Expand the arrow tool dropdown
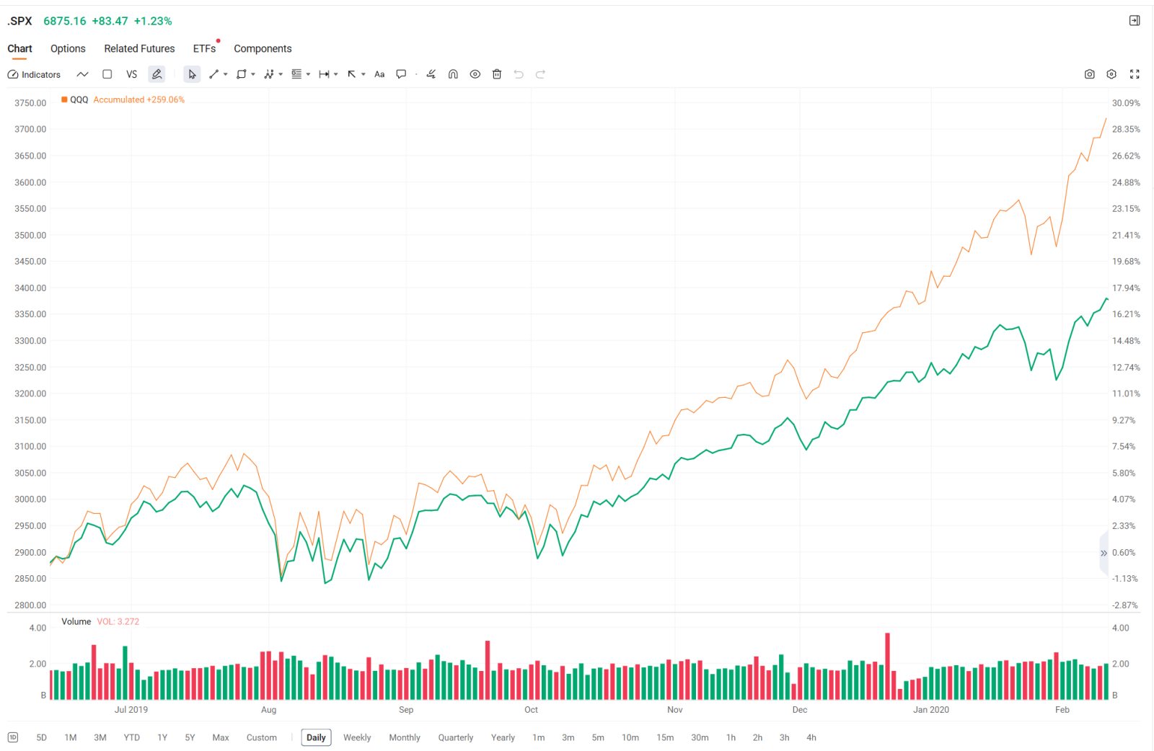The image size is (1154, 751). click(x=364, y=74)
